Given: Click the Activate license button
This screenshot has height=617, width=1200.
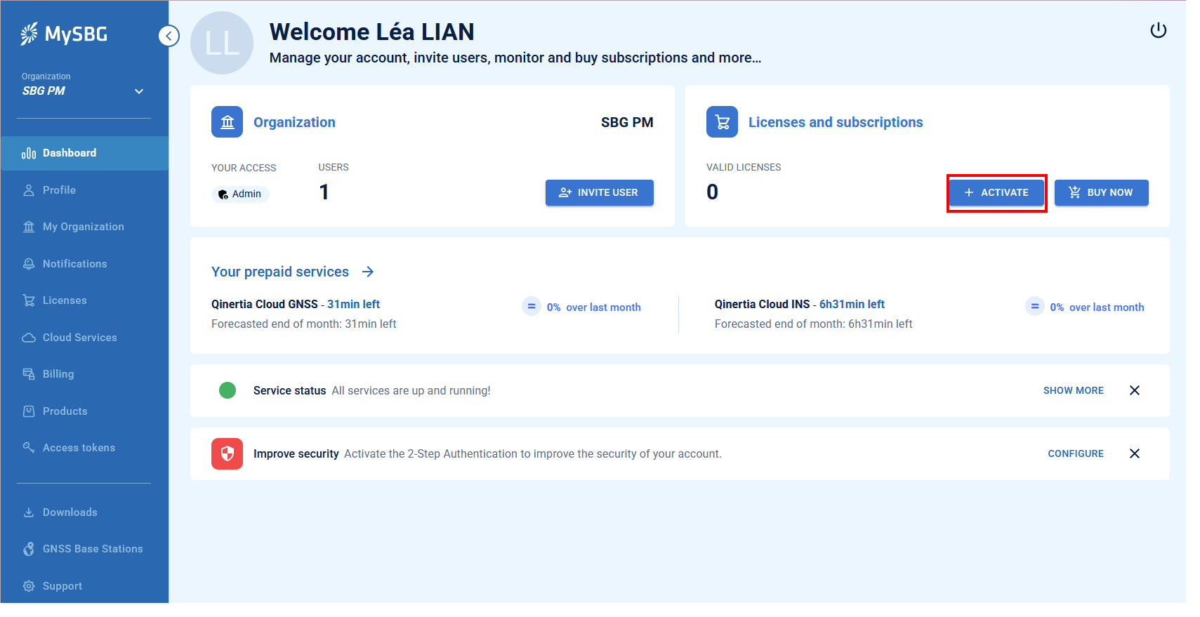Looking at the screenshot, I should (996, 192).
